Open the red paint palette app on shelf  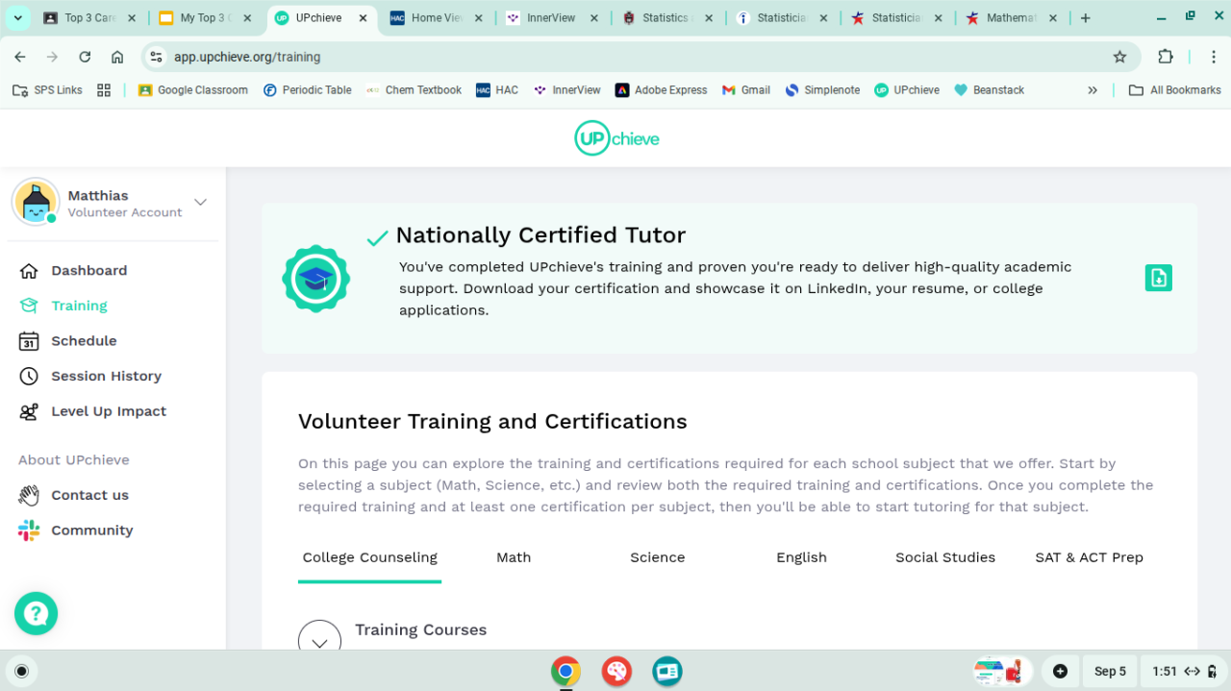(616, 671)
